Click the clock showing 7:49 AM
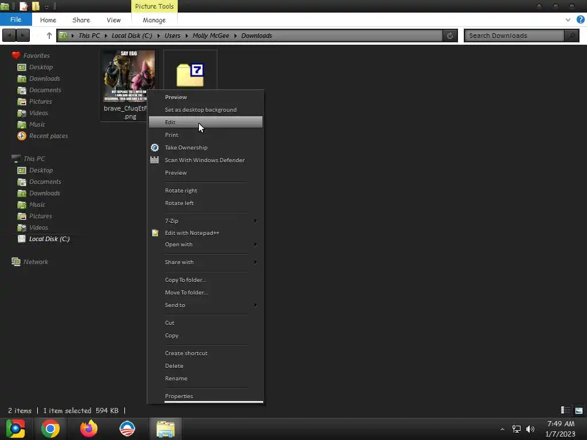This screenshot has width=587, height=440. 561,423
